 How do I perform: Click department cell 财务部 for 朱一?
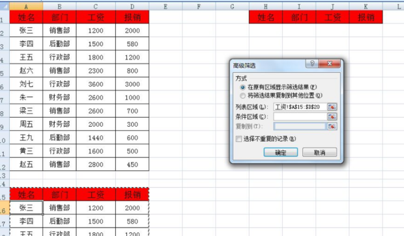[59, 97]
